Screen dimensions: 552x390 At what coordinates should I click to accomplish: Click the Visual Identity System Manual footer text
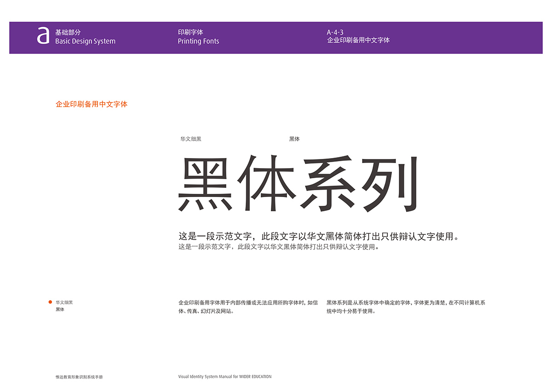(225, 377)
